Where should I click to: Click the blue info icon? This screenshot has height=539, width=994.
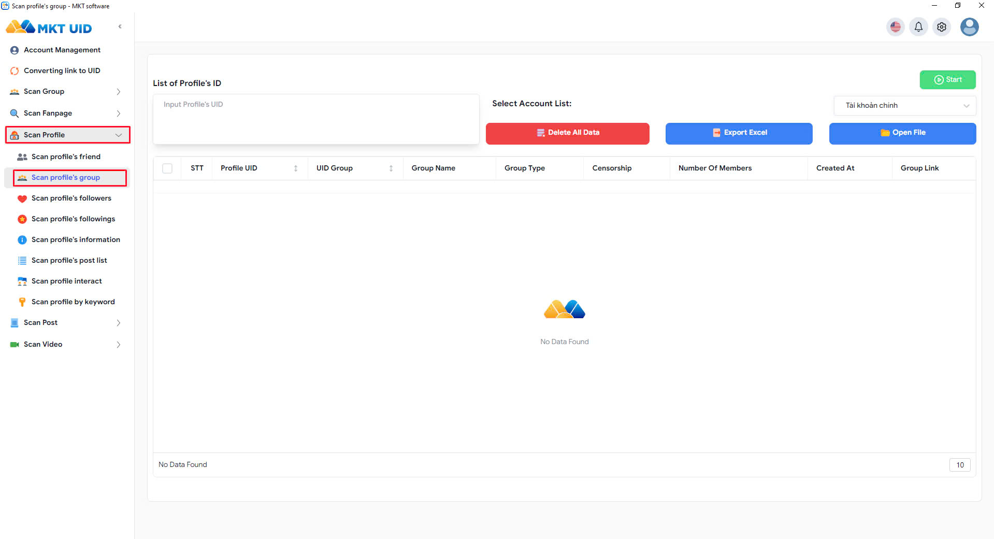tap(22, 240)
